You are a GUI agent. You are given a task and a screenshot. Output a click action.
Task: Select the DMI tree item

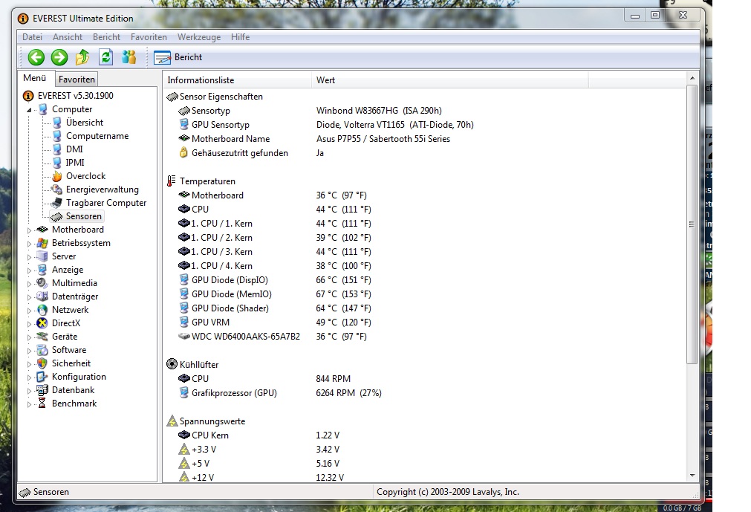(x=74, y=149)
